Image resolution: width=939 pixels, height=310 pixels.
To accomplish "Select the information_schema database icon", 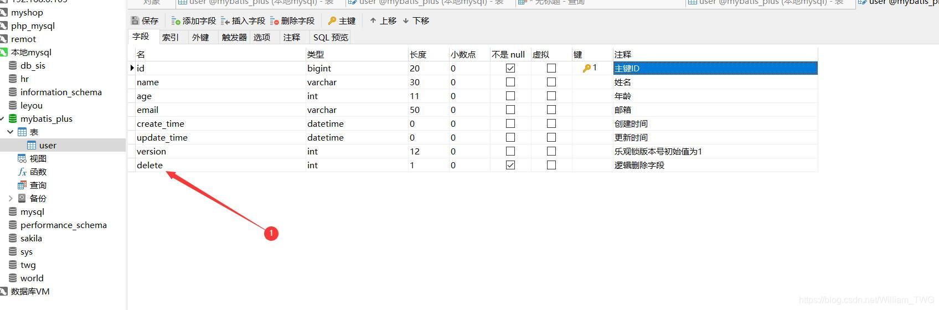I will coord(13,92).
